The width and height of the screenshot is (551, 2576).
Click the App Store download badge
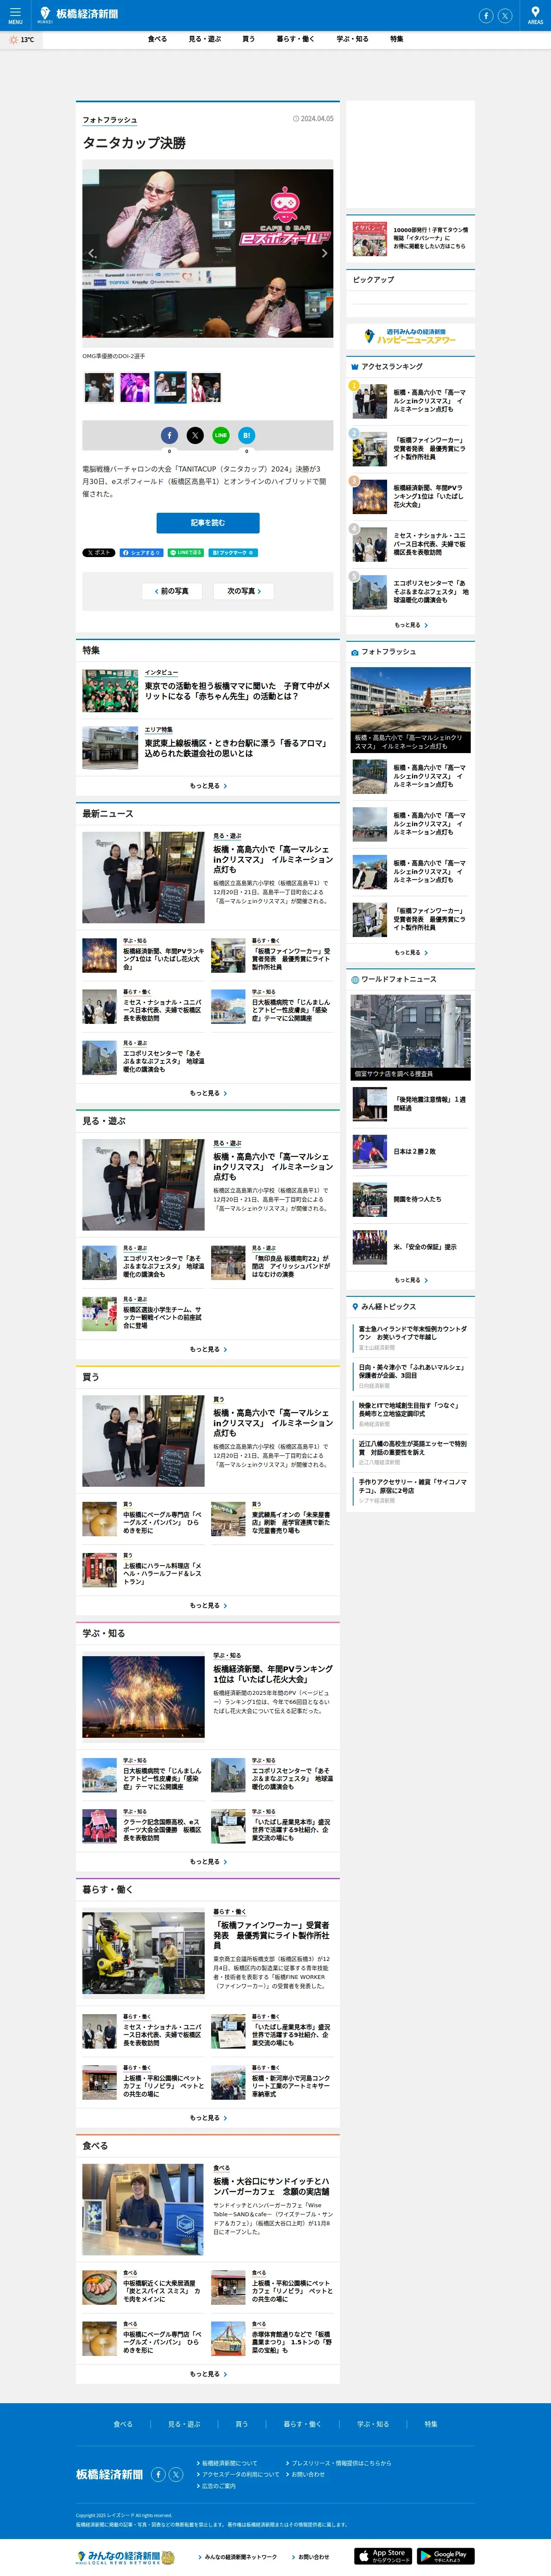coord(383,2556)
